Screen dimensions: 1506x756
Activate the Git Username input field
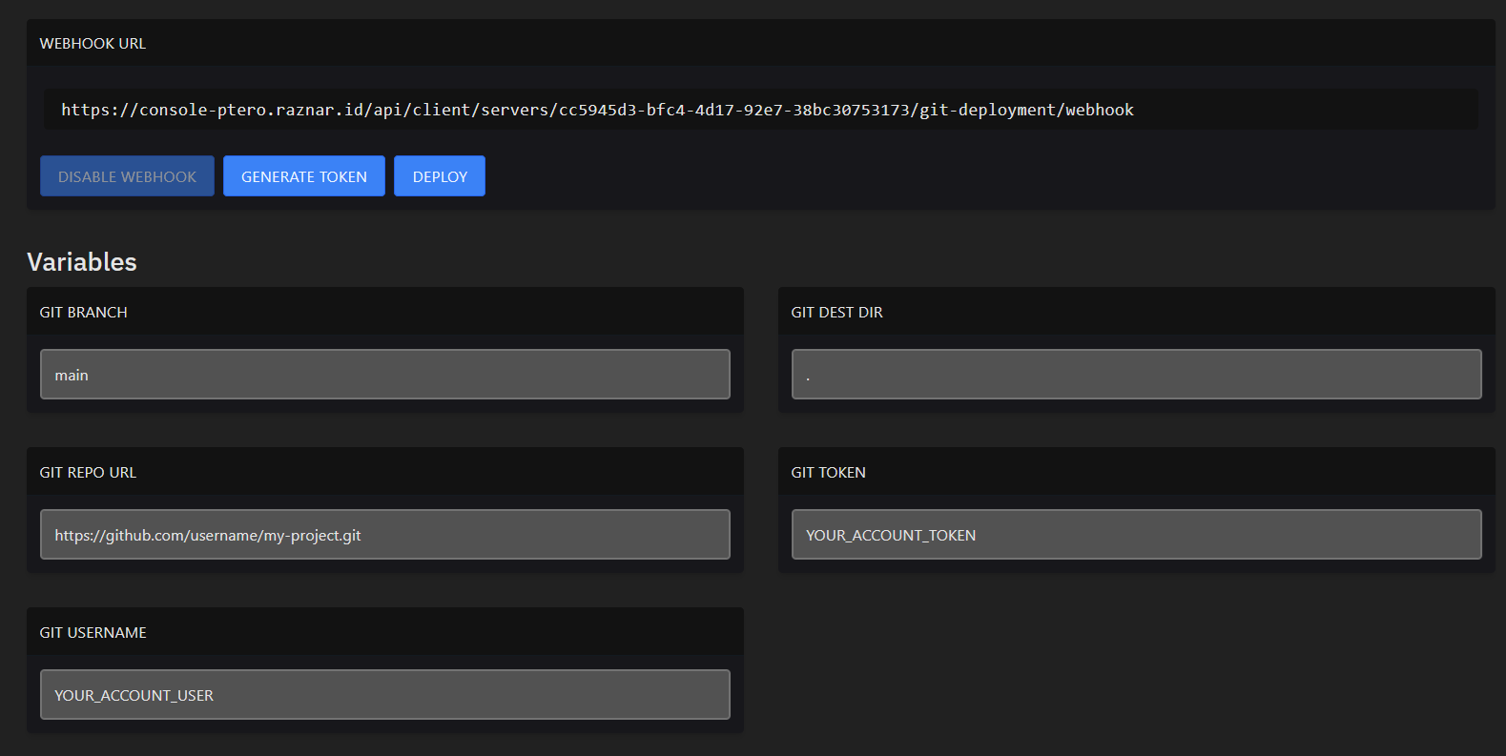(384, 695)
